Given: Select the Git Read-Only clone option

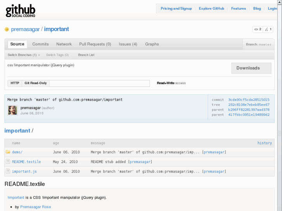Looking at the screenshot, I should 36,83.
